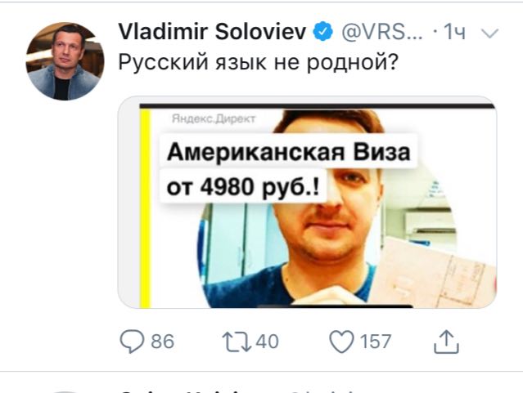Tap the share upload icon
The image size is (523, 393).
tap(446, 342)
